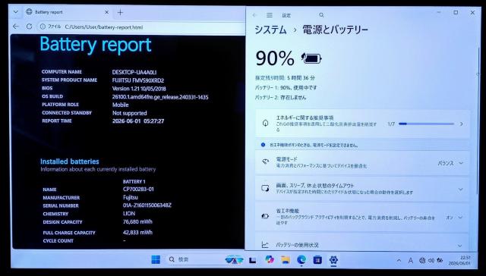
Task: Maximize the Settings window
Action: [456, 12]
